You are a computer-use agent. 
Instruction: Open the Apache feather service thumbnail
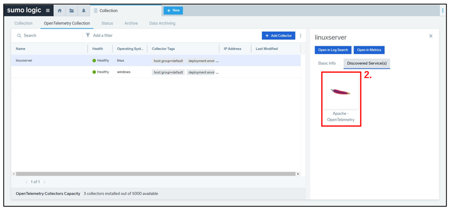[x=340, y=92]
